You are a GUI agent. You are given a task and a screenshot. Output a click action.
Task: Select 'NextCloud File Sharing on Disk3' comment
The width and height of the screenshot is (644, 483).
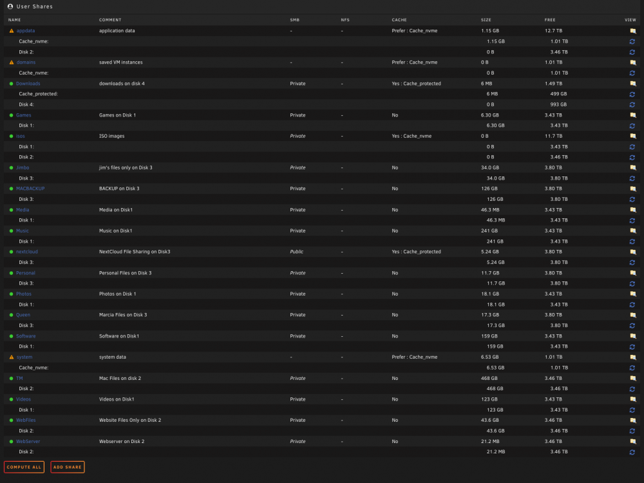[x=135, y=252]
